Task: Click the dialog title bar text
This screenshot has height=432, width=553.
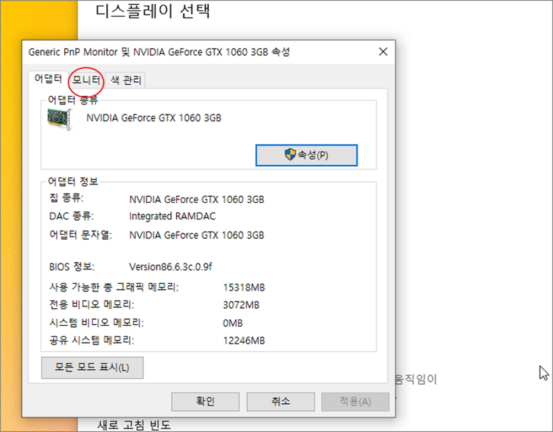Action: pos(159,52)
